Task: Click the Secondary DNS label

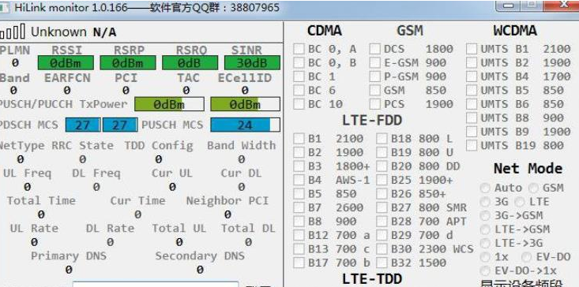Action: coord(200,256)
